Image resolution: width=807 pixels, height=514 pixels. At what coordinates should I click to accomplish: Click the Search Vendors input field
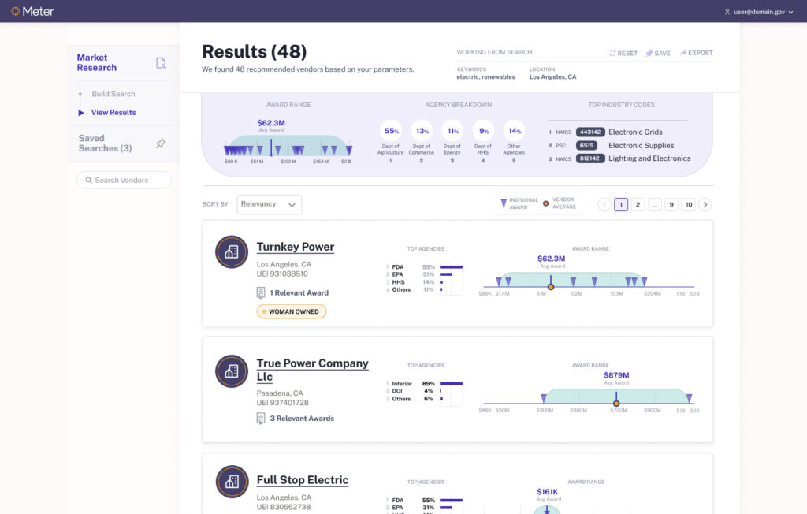coord(125,181)
